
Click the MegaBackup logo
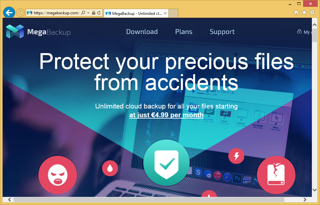click(38, 31)
